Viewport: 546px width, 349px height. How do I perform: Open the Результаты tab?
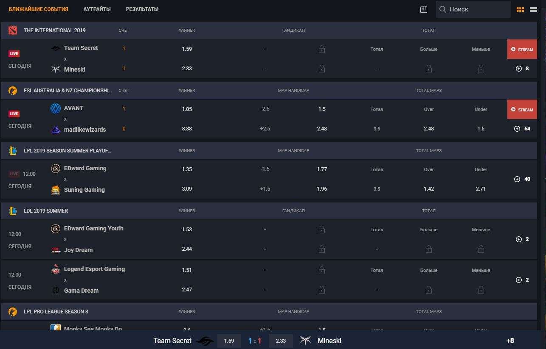(142, 9)
